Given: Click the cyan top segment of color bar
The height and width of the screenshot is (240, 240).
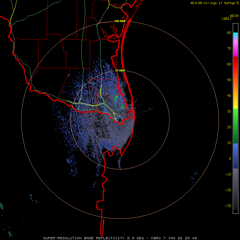Looking at the screenshot, I should pyautogui.click(x=235, y=35).
